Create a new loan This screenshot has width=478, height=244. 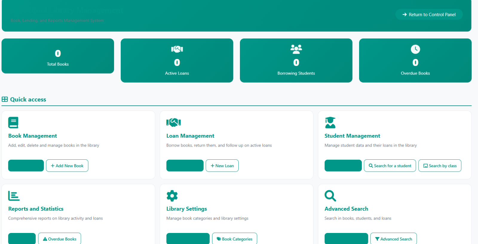[222, 166]
